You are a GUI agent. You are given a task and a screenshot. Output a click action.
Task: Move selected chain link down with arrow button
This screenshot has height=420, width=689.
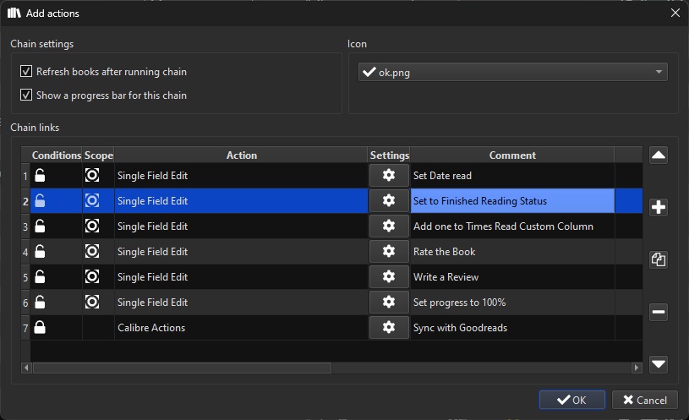pyautogui.click(x=659, y=364)
